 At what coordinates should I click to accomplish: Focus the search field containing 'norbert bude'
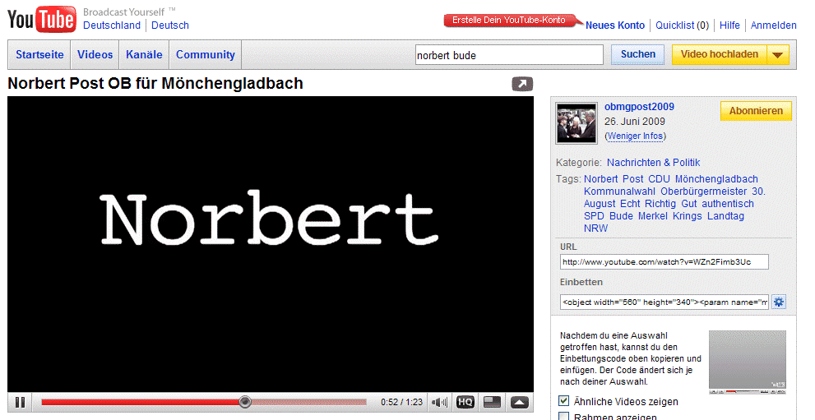click(509, 55)
